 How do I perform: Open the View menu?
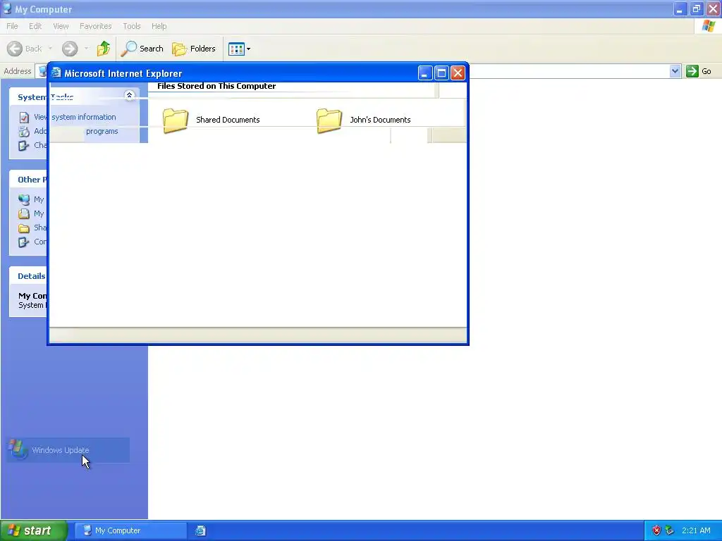tap(61, 26)
